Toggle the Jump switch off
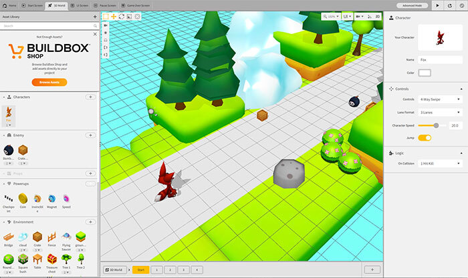 [x=425, y=137]
